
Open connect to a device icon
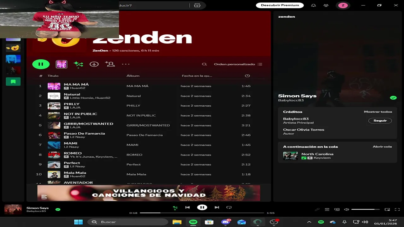337,209
